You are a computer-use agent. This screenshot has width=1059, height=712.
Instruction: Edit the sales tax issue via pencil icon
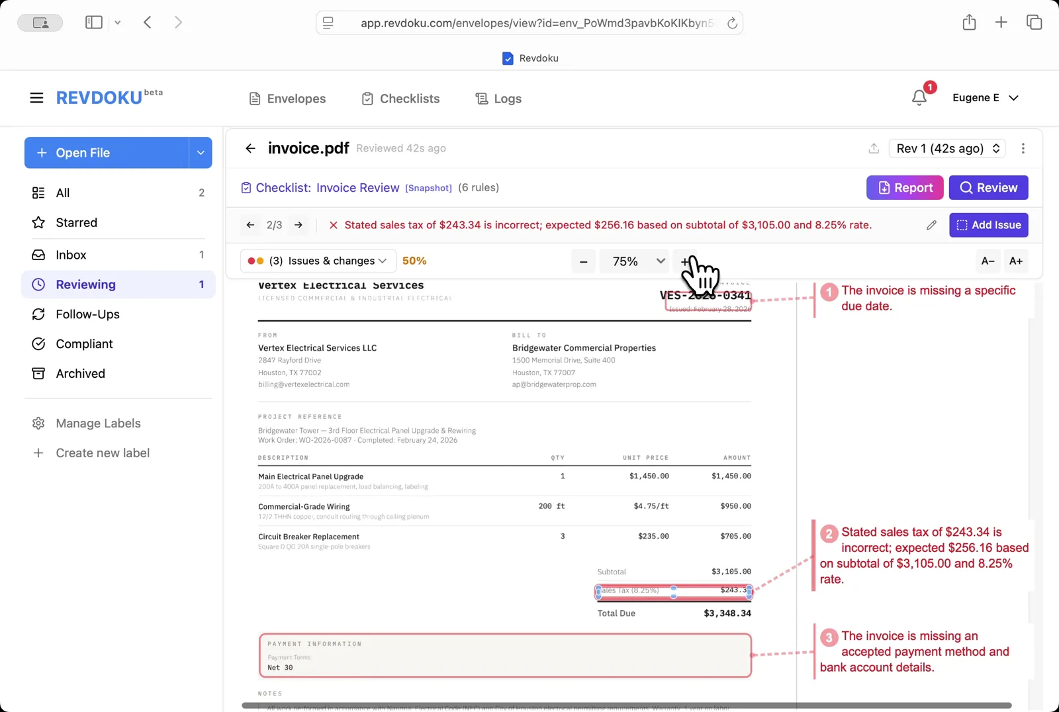931,225
